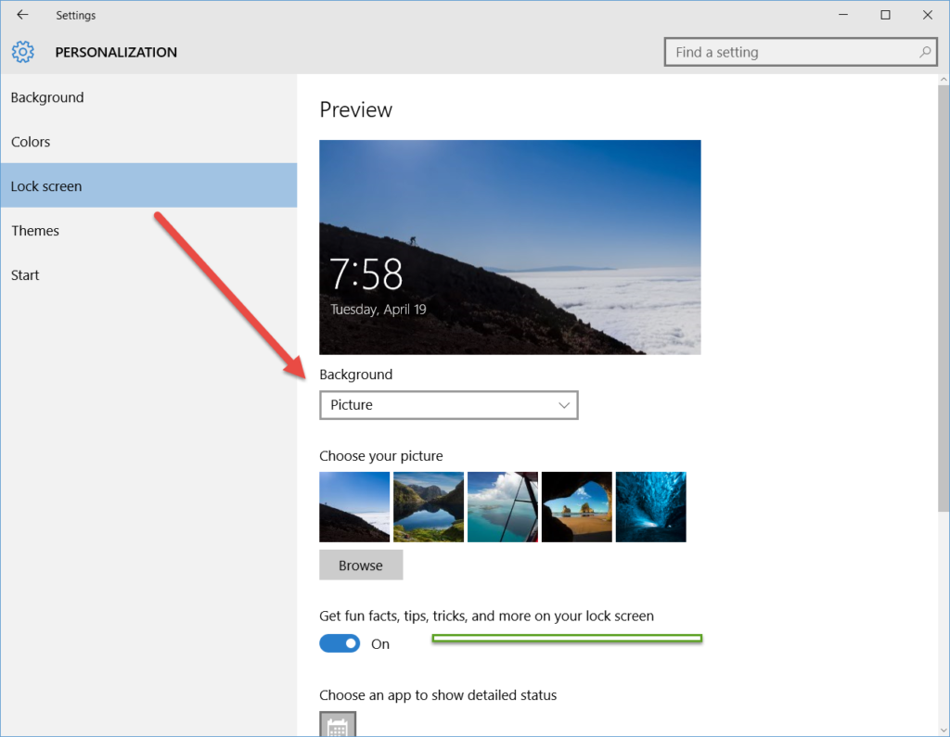
Task: Click the scroll up arrow
Action: coord(944,80)
